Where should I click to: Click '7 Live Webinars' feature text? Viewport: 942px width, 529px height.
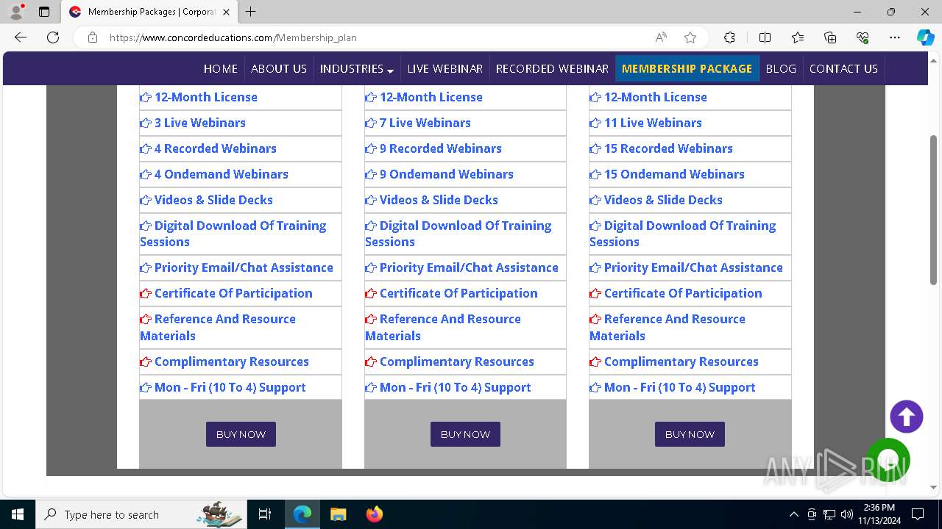point(425,123)
